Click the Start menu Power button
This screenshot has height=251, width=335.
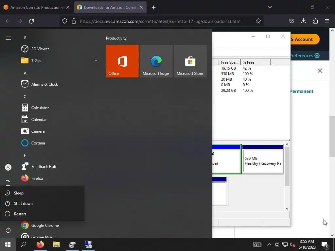pos(8,230)
